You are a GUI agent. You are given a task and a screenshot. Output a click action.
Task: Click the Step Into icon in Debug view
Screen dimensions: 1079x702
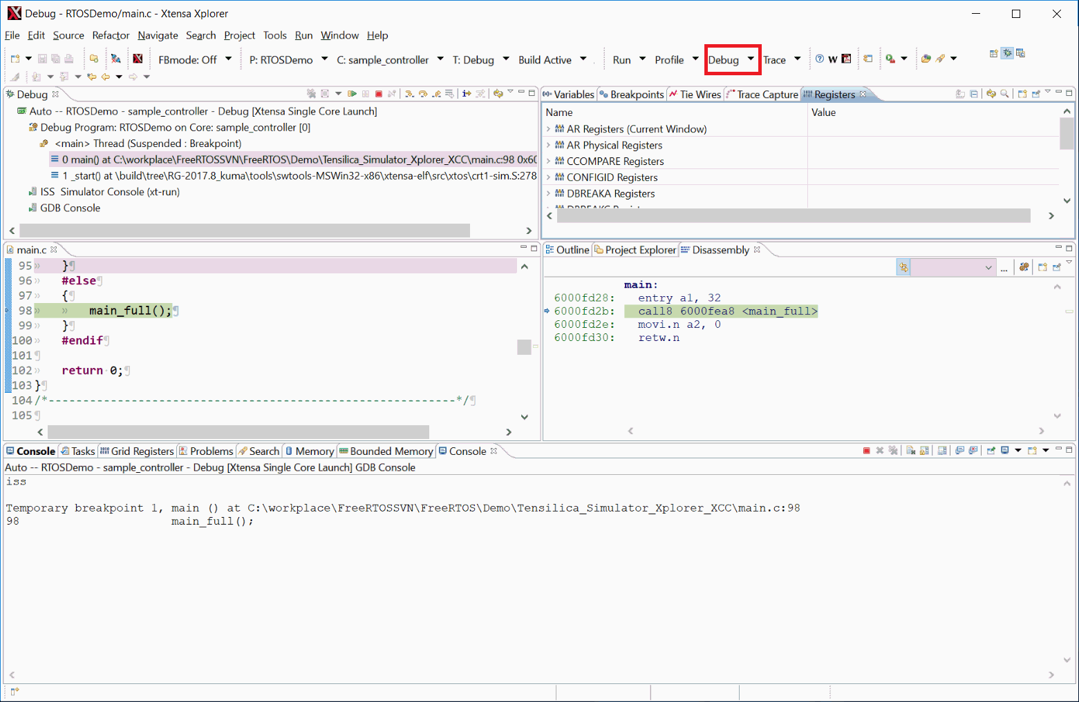click(x=410, y=93)
